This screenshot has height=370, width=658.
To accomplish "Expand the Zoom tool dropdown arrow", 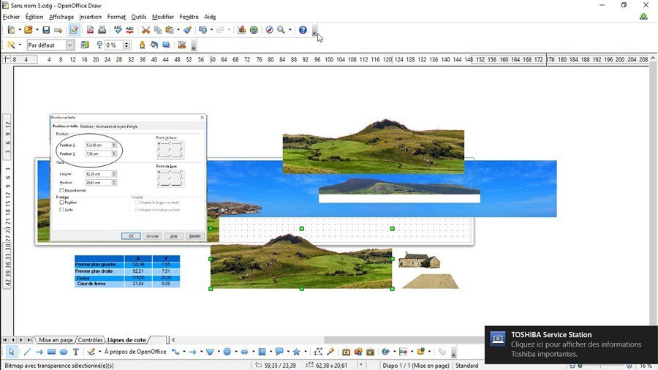I will click(x=290, y=30).
